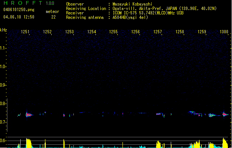Click the kHz axis unit label
This screenshot has width=232, height=148.
tap(3, 30)
